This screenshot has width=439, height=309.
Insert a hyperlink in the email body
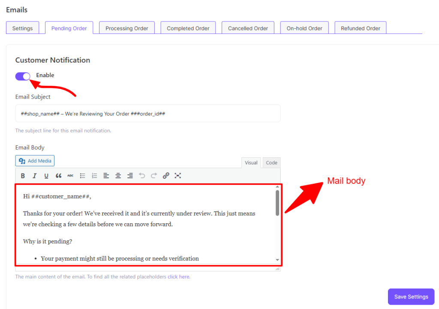[166, 175]
